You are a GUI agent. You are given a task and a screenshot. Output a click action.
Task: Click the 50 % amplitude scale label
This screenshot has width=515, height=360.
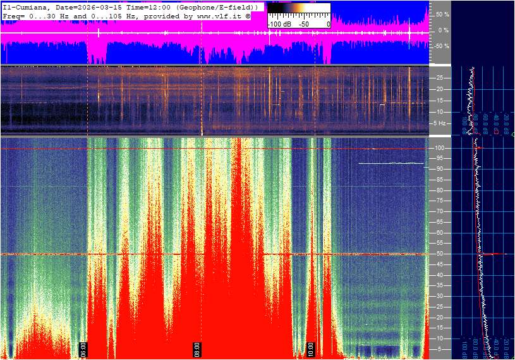[442, 14]
